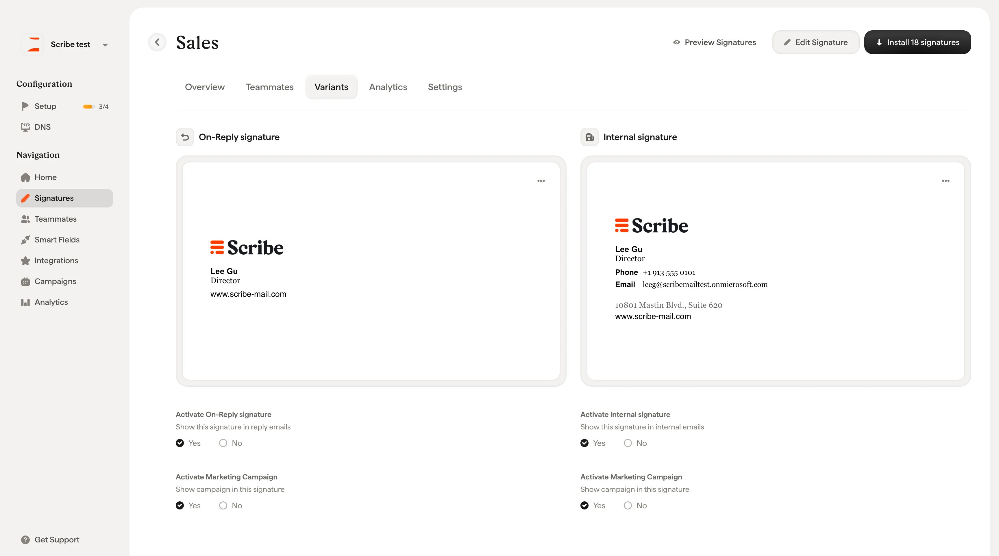Open the Settings tab
Image resolution: width=999 pixels, height=556 pixels.
tap(445, 87)
